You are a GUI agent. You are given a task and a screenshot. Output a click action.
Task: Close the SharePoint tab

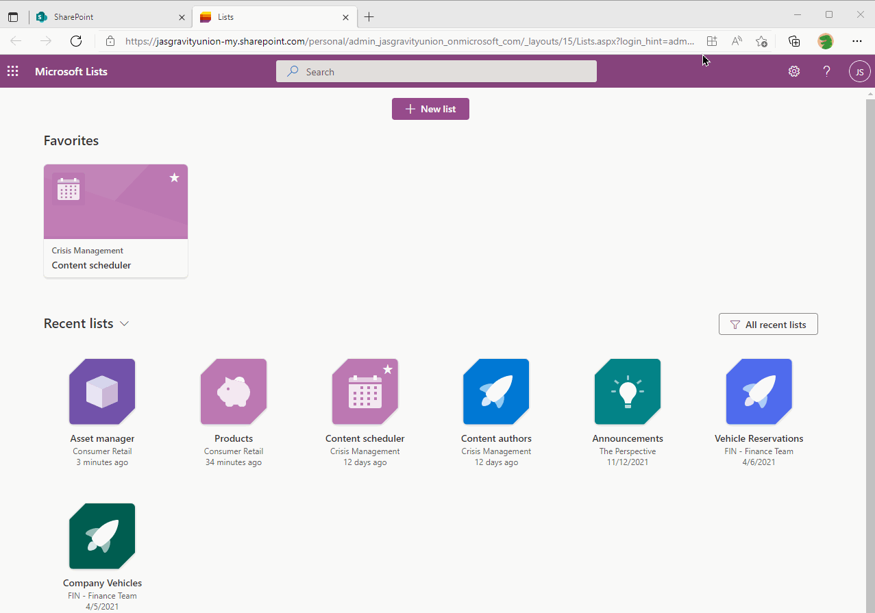pos(182,17)
